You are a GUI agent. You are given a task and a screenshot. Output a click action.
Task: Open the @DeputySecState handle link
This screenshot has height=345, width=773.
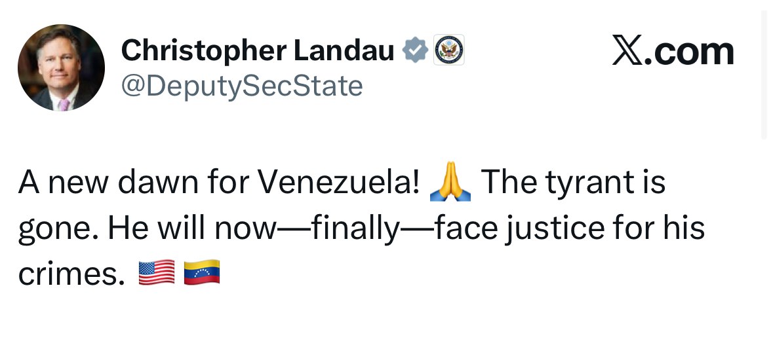(x=242, y=86)
